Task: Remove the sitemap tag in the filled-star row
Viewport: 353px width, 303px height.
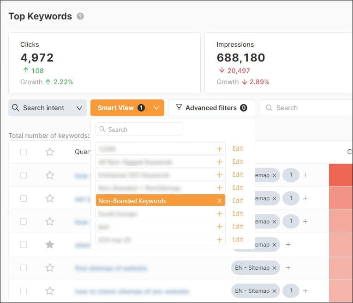Action: point(274,245)
